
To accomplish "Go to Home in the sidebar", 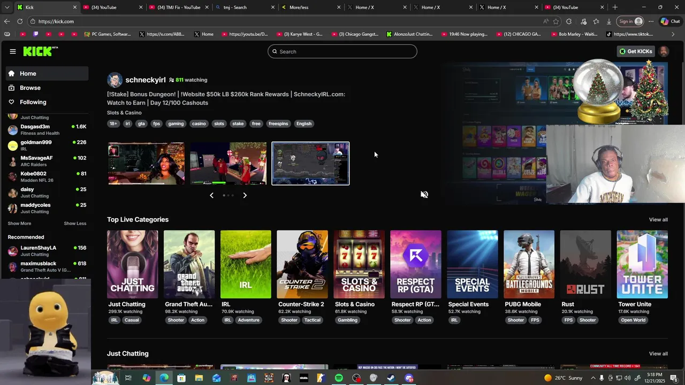I will 47,73.
